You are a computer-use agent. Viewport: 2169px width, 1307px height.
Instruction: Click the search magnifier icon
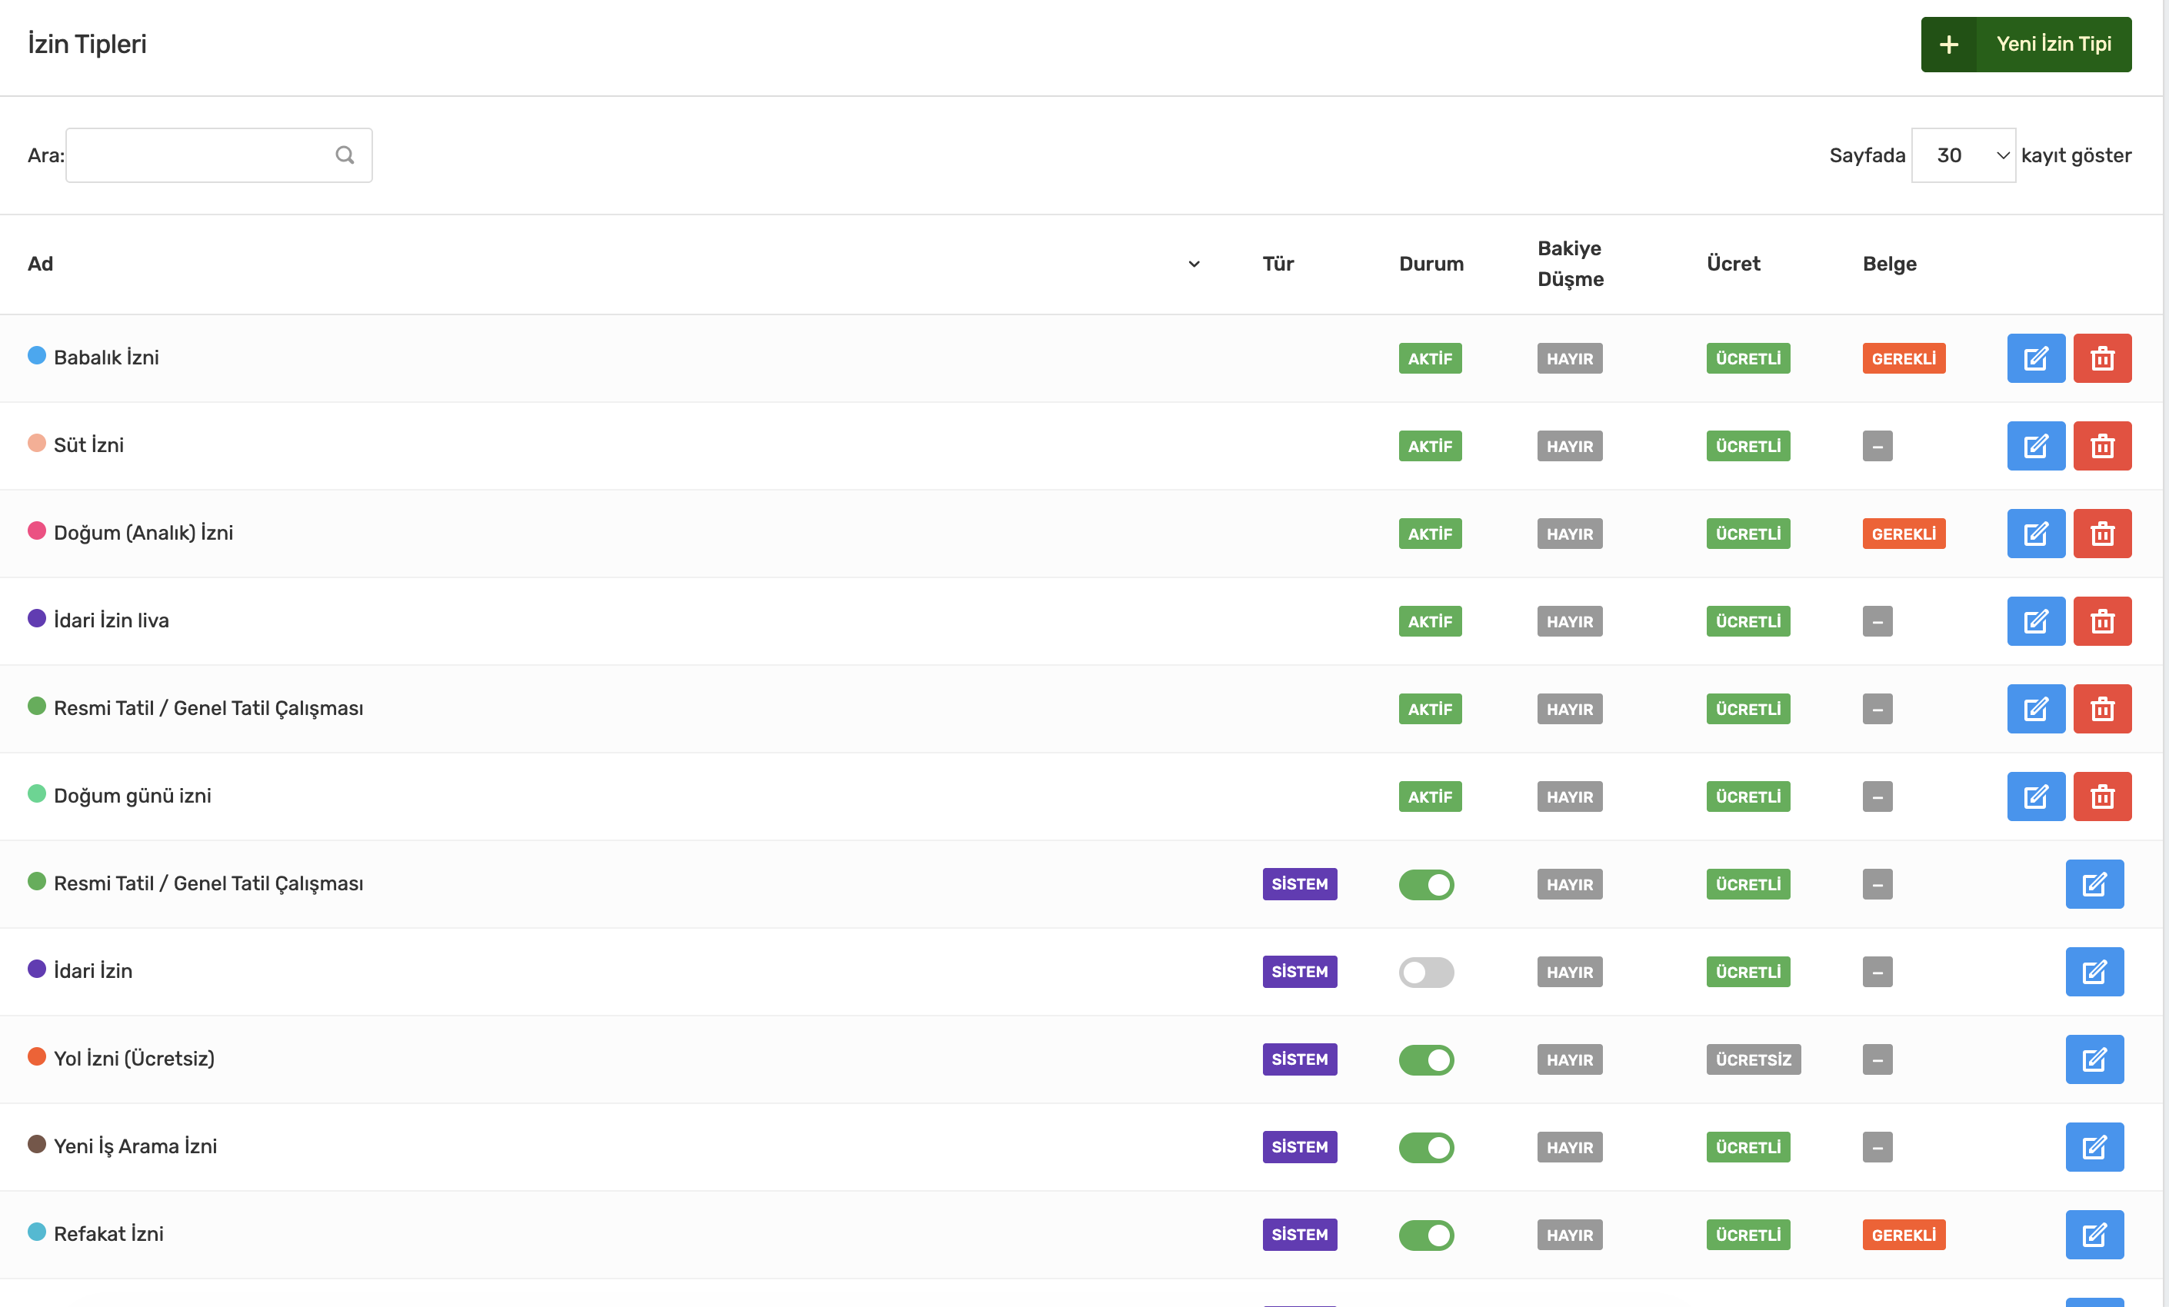[x=345, y=156]
